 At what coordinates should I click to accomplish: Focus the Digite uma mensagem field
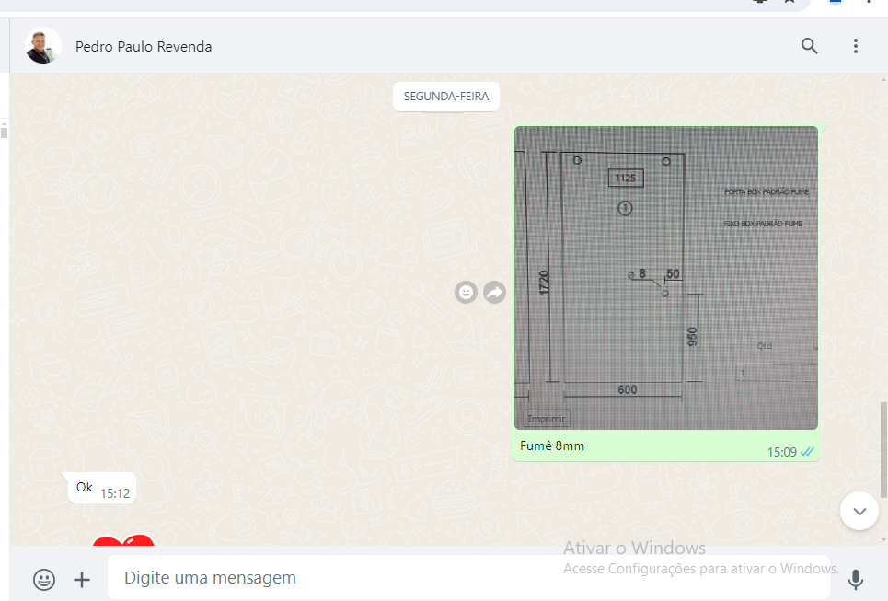(x=467, y=577)
